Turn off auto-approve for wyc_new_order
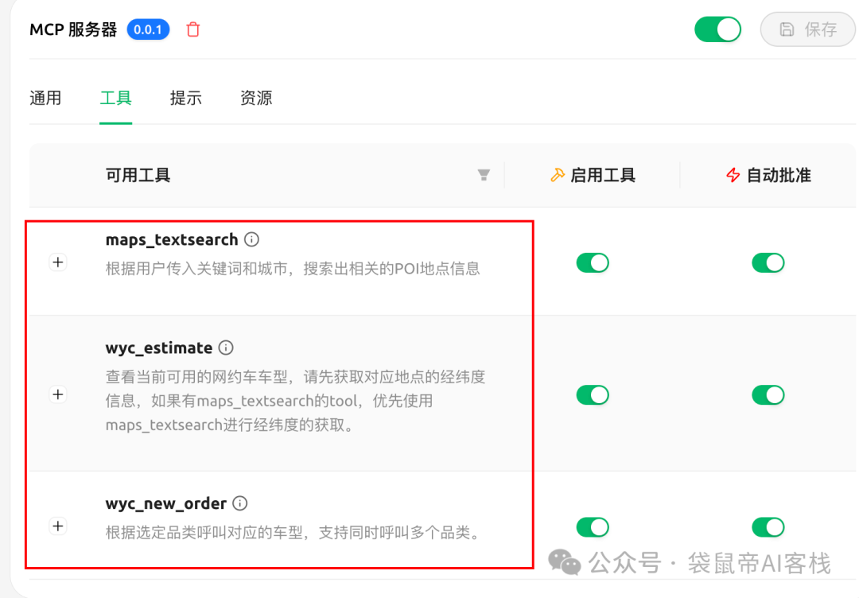Viewport: 859px width, 598px height. [x=768, y=527]
